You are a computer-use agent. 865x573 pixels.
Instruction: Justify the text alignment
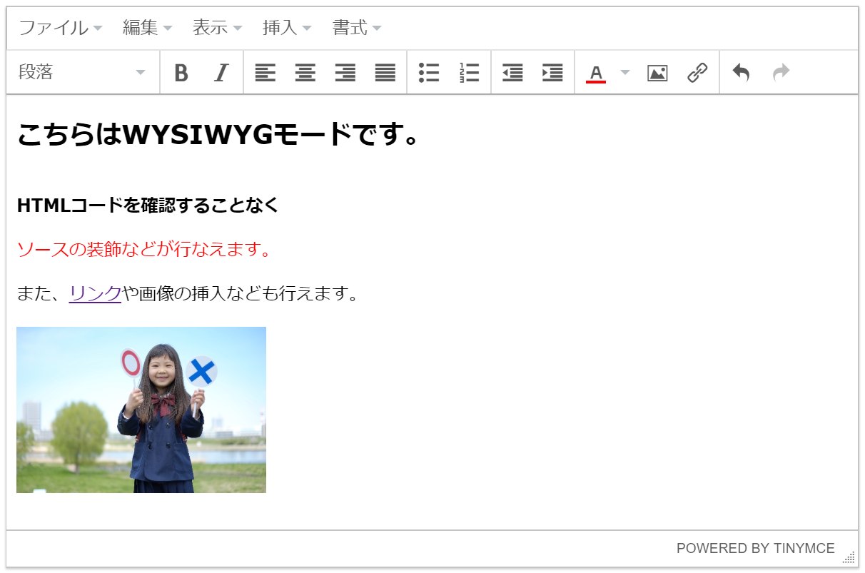pyautogui.click(x=385, y=73)
